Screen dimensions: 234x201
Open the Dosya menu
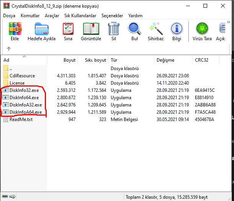9,16
